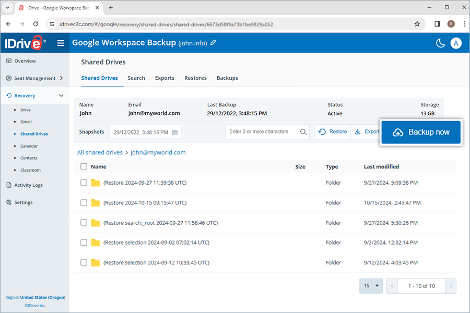Check the Restore 2024-09-27 folder checkbox
Viewport: 470px width, 313px height.
(x=83, y=183)
